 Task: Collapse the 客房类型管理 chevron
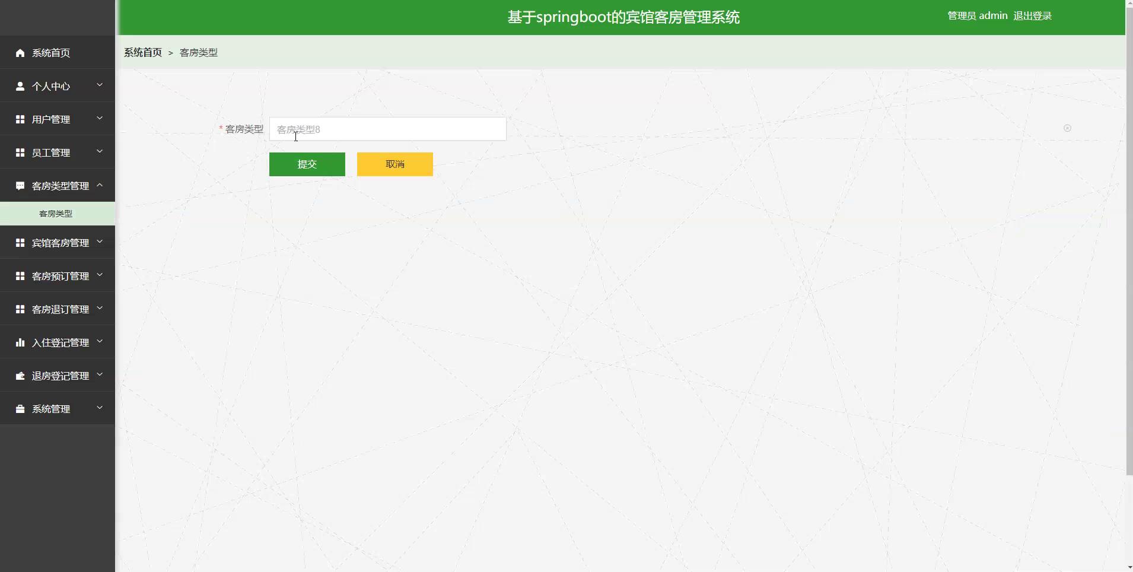(x=100, y=185)
